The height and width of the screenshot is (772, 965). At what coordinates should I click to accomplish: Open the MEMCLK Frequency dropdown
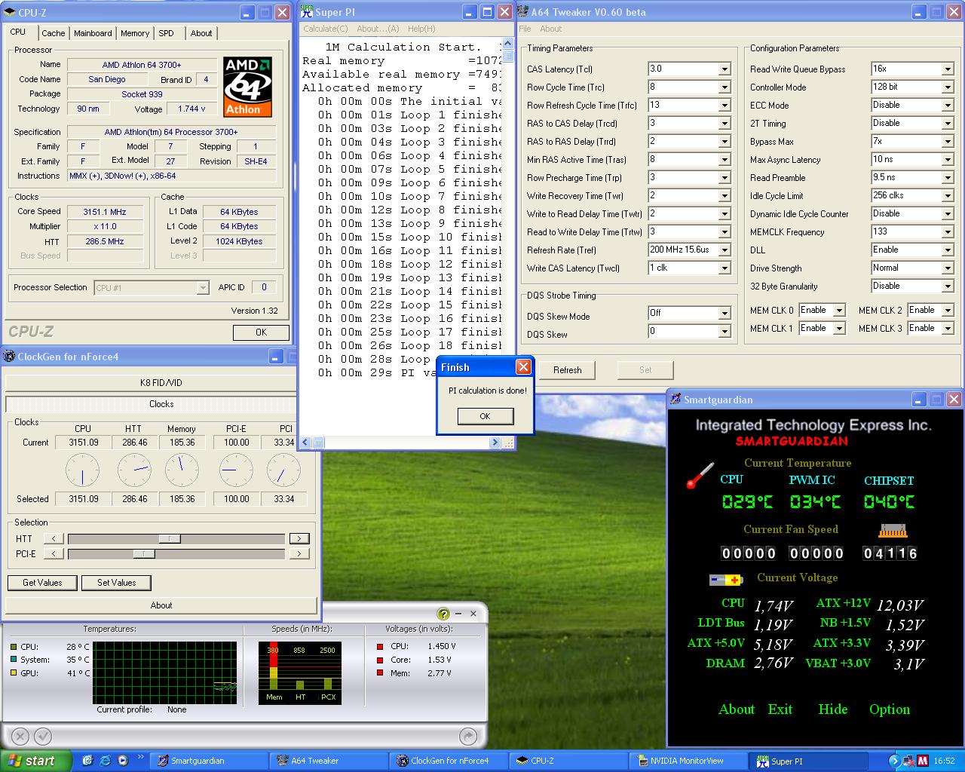pyautogui.click(x=948, y=231)
